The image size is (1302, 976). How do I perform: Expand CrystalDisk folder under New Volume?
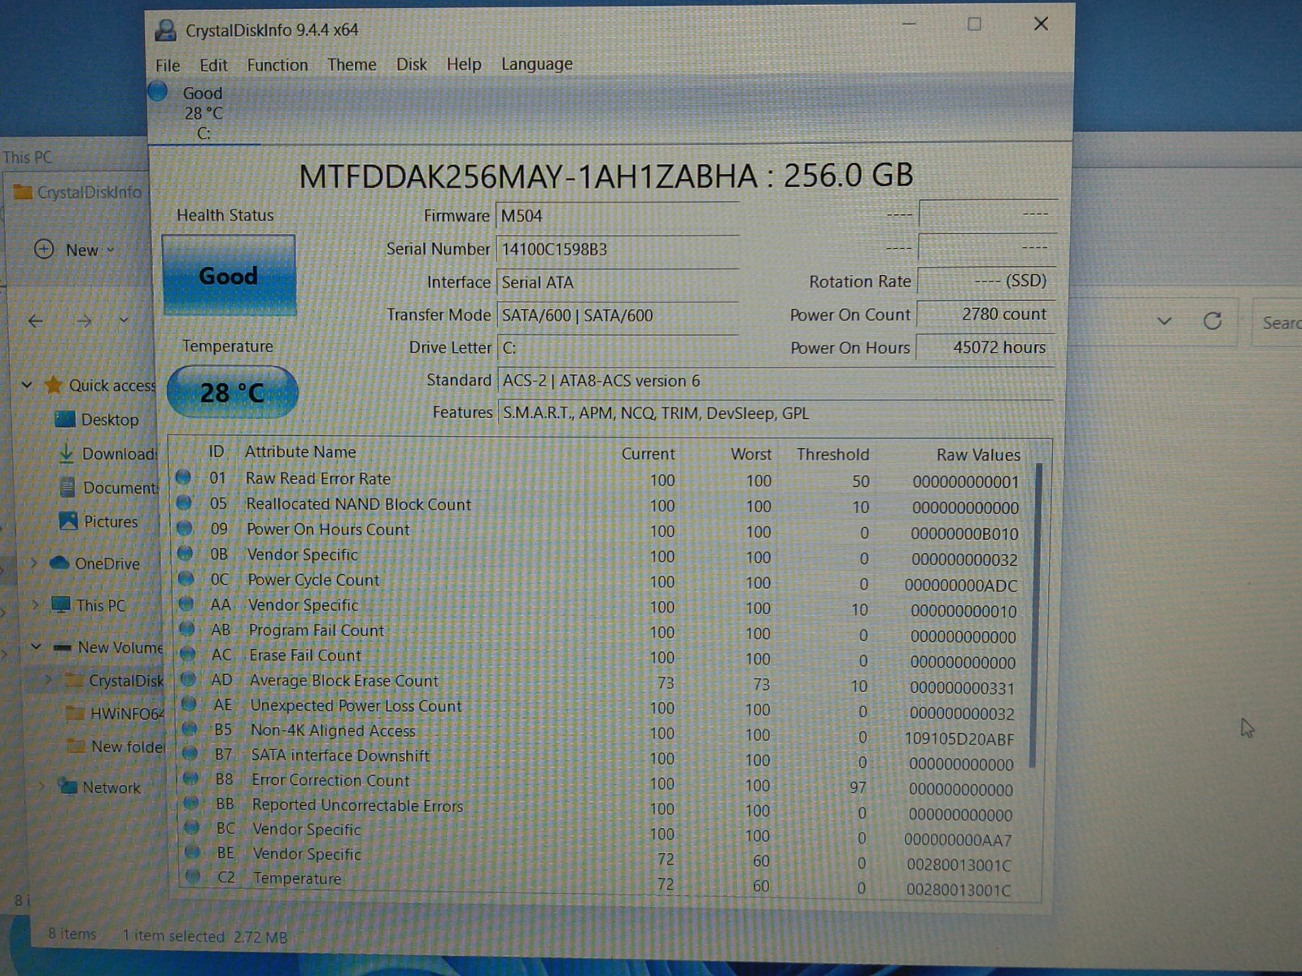[49, 679]
